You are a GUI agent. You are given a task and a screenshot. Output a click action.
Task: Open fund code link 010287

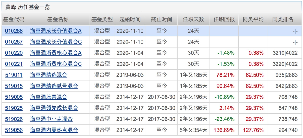(14, 42)
